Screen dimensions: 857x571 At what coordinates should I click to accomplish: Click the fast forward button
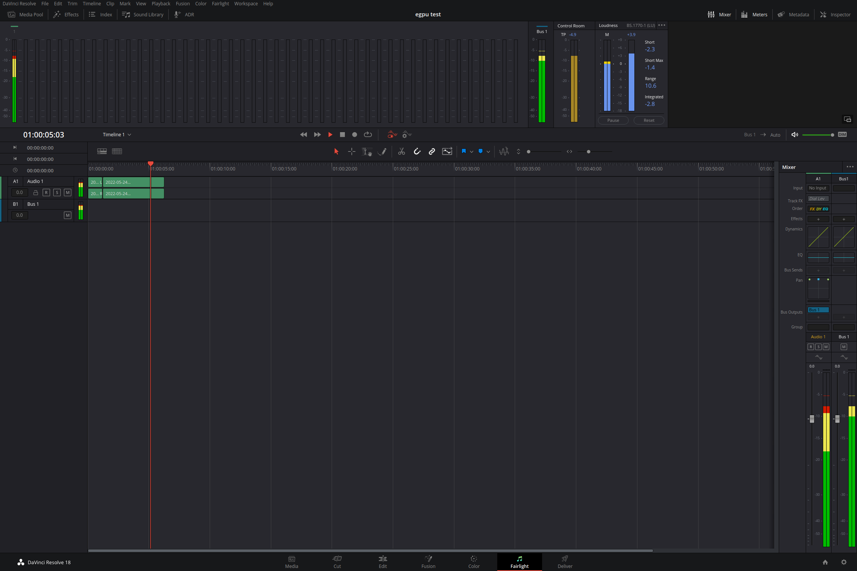[317, 134]
